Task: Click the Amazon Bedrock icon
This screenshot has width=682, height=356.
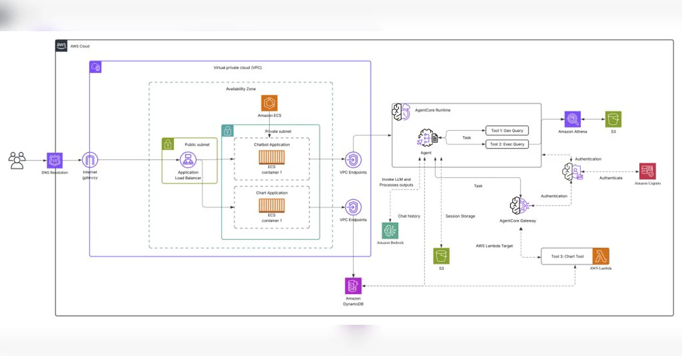Action: (x=390, y=230)
